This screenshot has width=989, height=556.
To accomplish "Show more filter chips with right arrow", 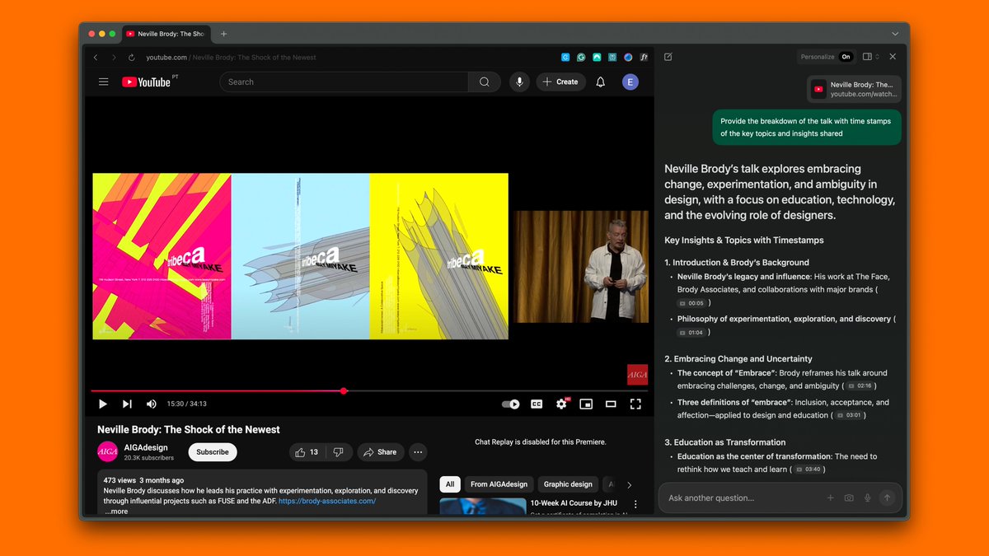I will (x=630, y=485).
